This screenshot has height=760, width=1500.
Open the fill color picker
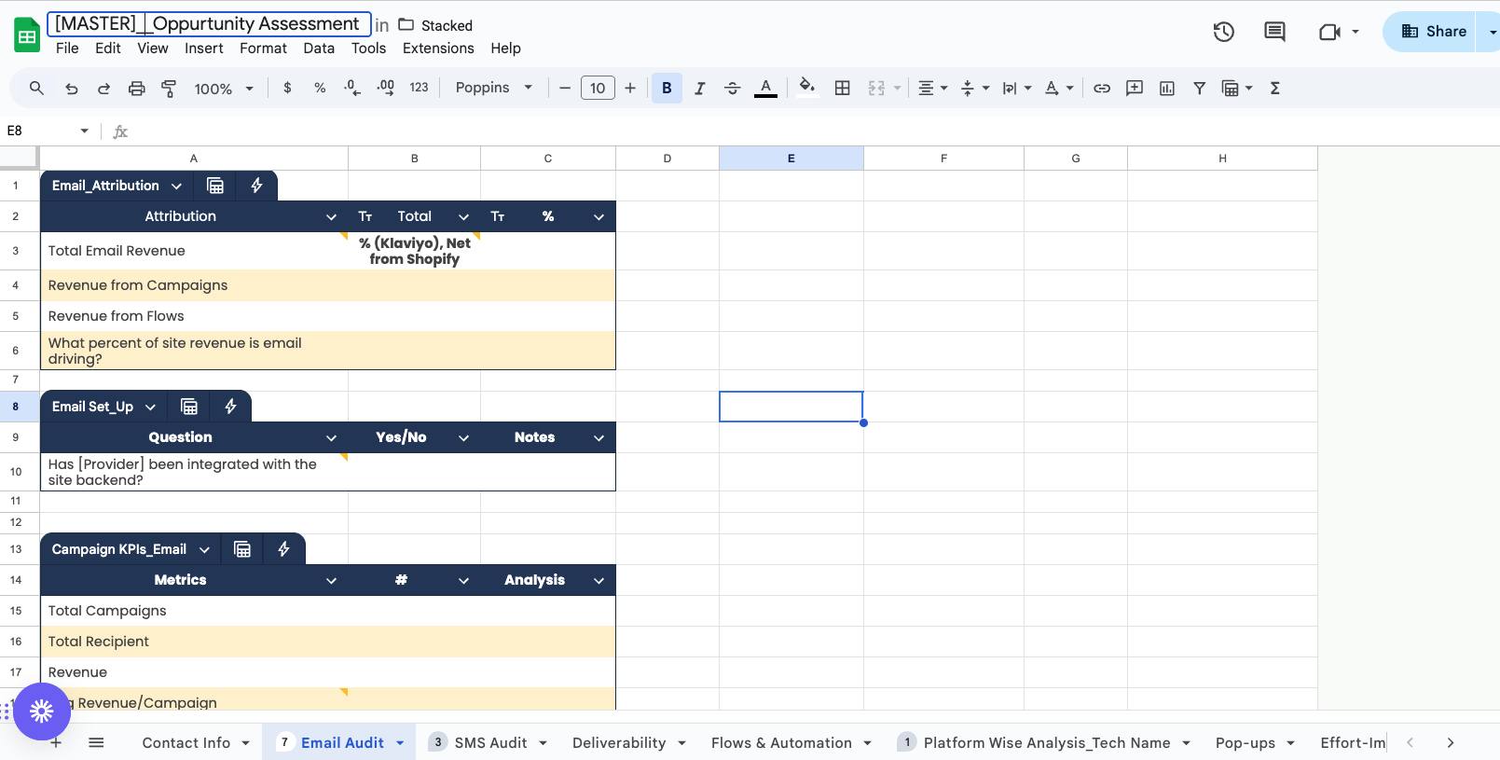pos(807,88)
